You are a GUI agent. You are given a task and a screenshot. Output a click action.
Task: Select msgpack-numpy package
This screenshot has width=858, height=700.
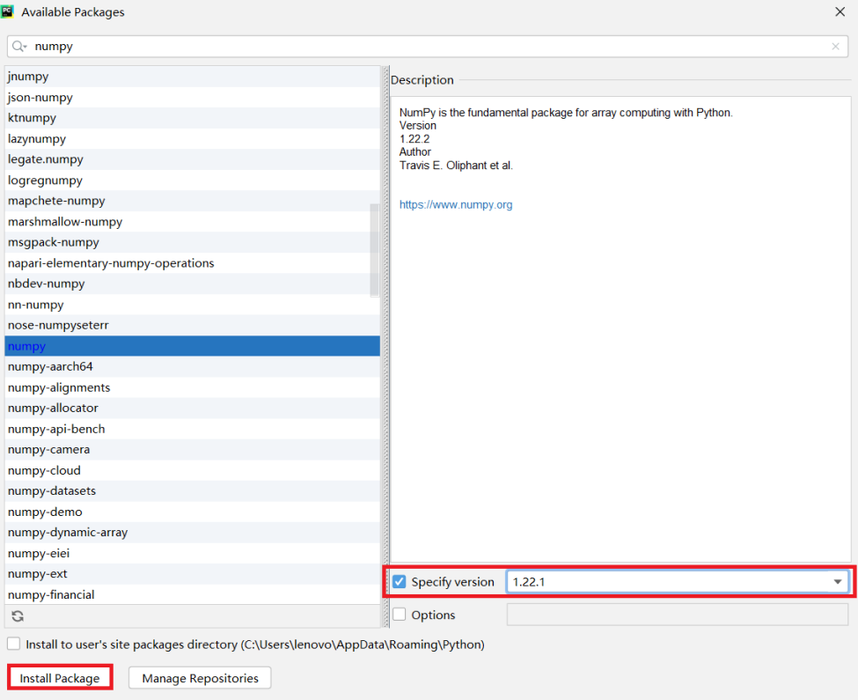click(x=192, y=242)
